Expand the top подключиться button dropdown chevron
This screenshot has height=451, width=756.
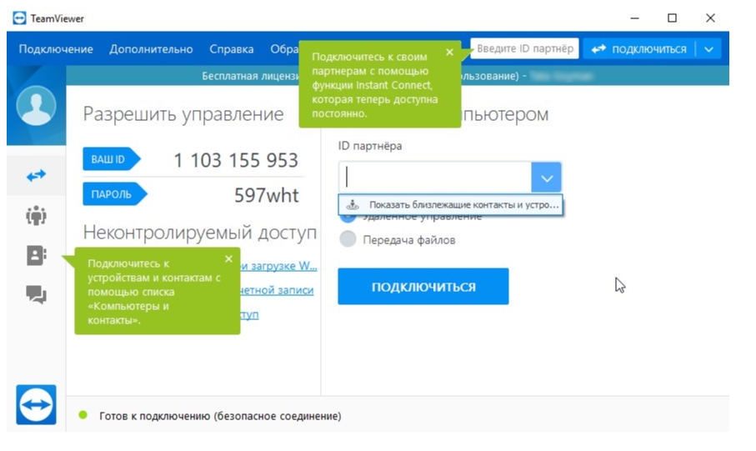708,49
